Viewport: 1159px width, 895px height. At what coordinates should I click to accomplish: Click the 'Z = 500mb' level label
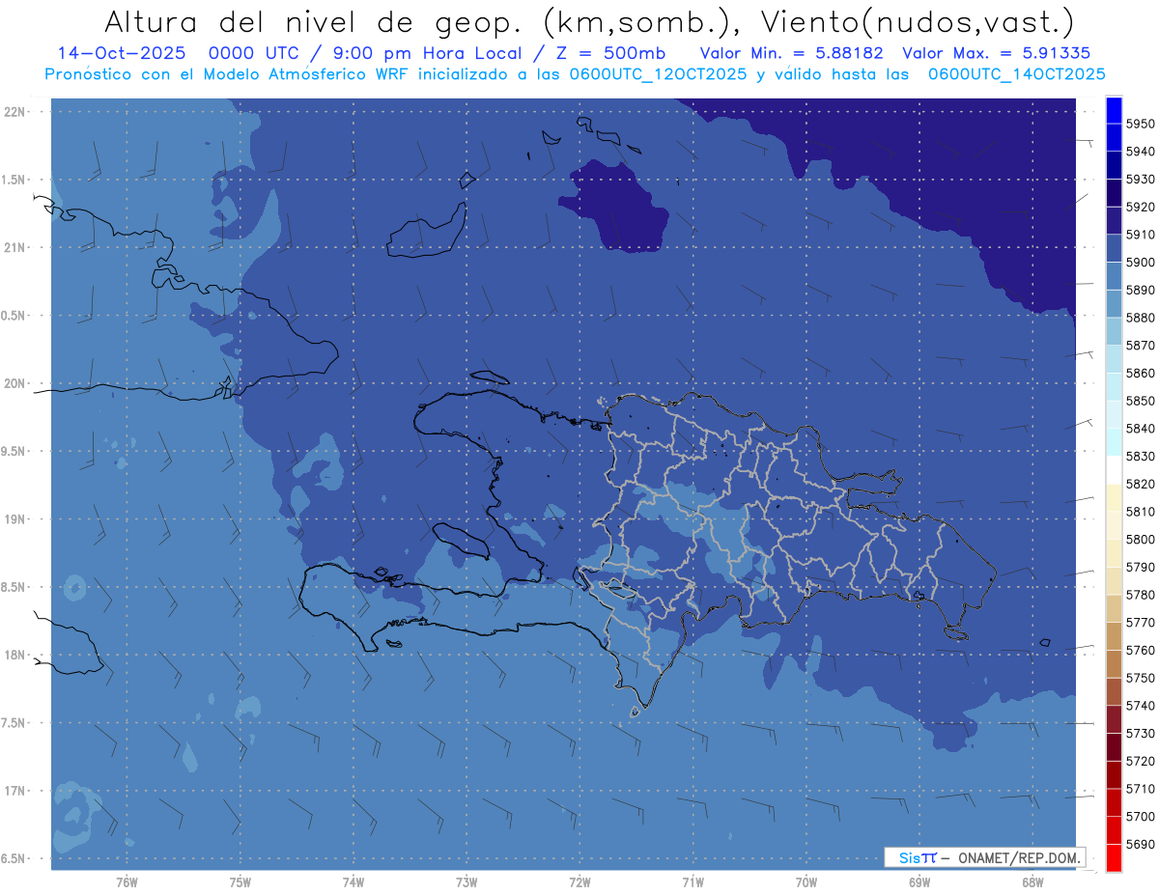[609, 52]
